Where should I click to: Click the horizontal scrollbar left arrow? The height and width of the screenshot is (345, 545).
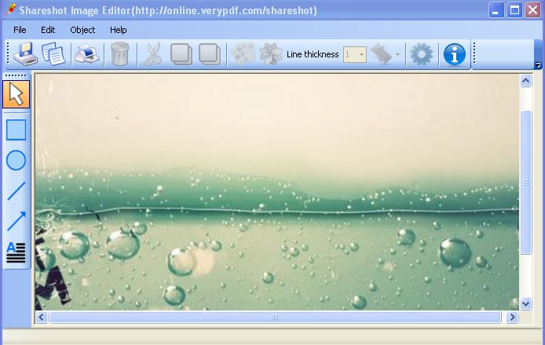point(42,317)
